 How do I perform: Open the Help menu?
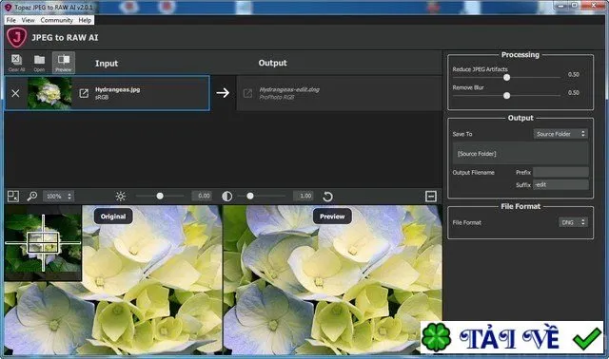pyautogui.click(x=85, y=20)
